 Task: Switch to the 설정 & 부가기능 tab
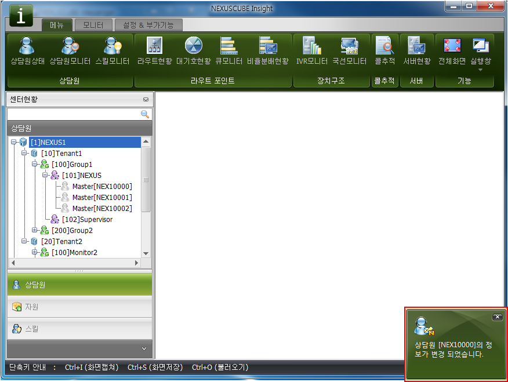tap(148, 25)
